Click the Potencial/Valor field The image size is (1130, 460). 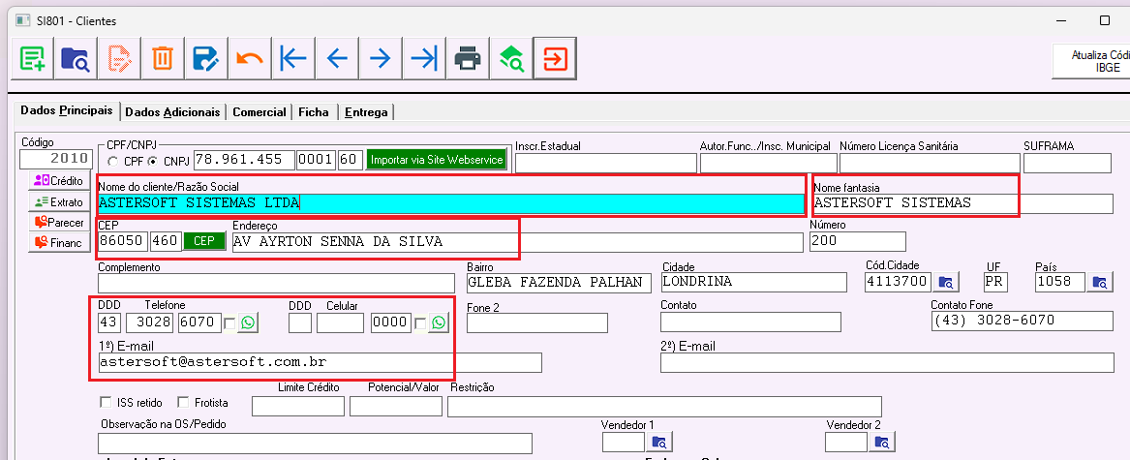(x=396, y=407)
